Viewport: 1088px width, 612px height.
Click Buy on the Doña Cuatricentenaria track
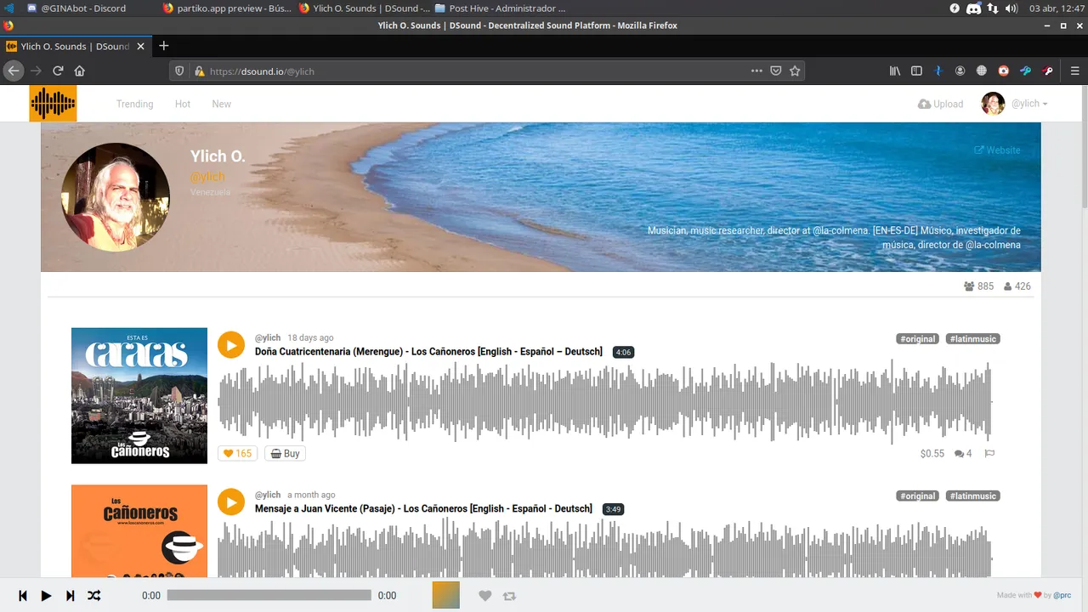pyautogui.click(x=285, y=453)
